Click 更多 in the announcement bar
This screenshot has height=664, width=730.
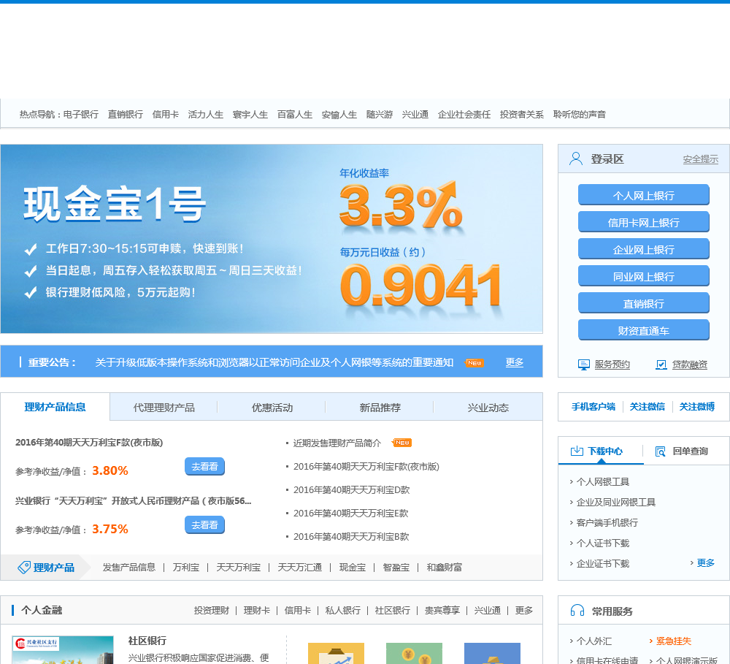click(x=515, y=362)
